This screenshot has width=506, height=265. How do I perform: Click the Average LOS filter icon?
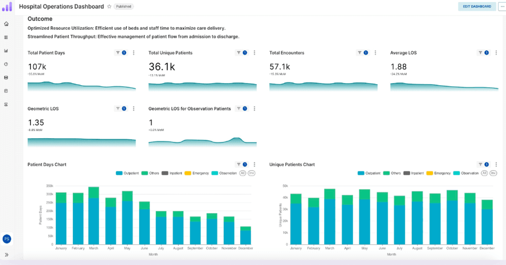[x=481, y=52]
